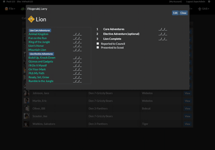Open Mountain Lion adventure

click(37, 50)
